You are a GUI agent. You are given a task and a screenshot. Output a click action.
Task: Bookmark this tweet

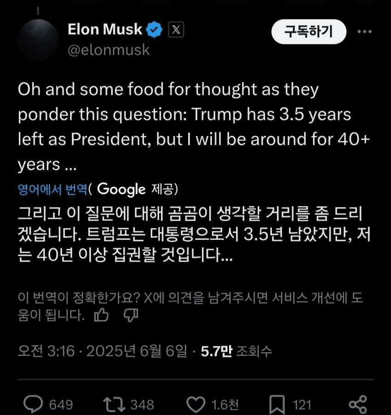click(x=277, y=404)
